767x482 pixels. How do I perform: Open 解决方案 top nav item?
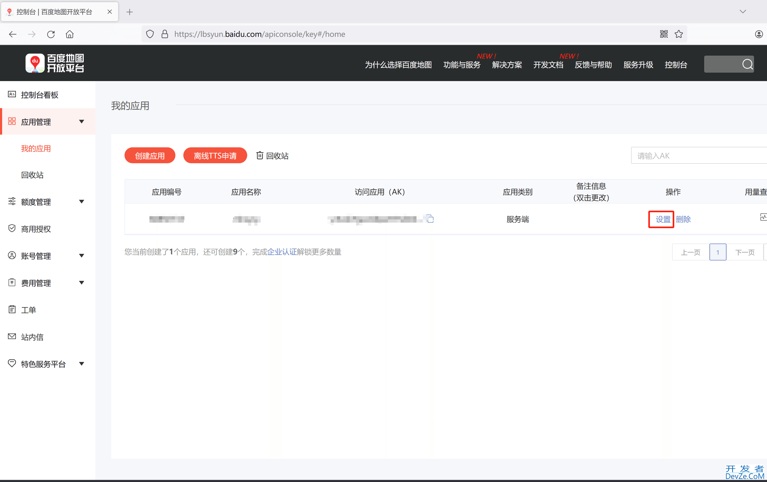tap(507, 65)
